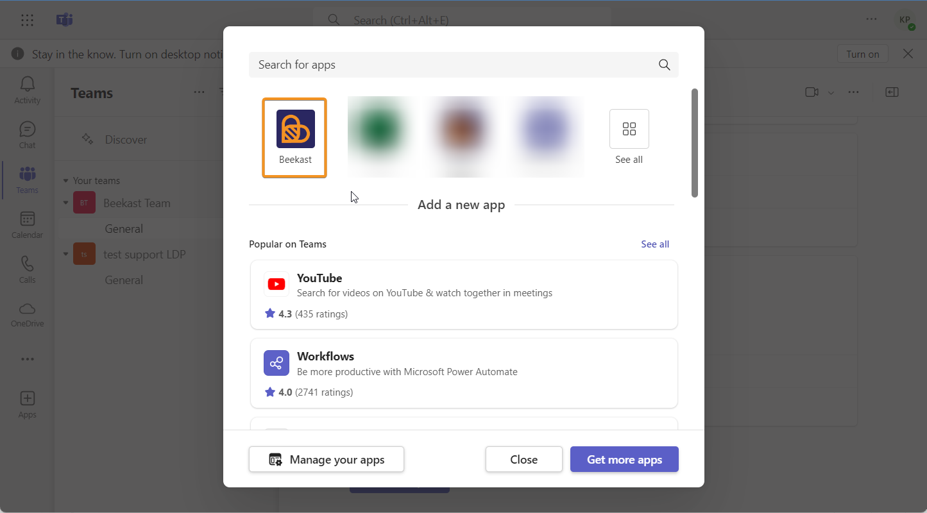The width and height of the screenshot is (927, 513).
Task: Click the dialog's vertical scrollbar thumb
Action: tap(695, 142)
